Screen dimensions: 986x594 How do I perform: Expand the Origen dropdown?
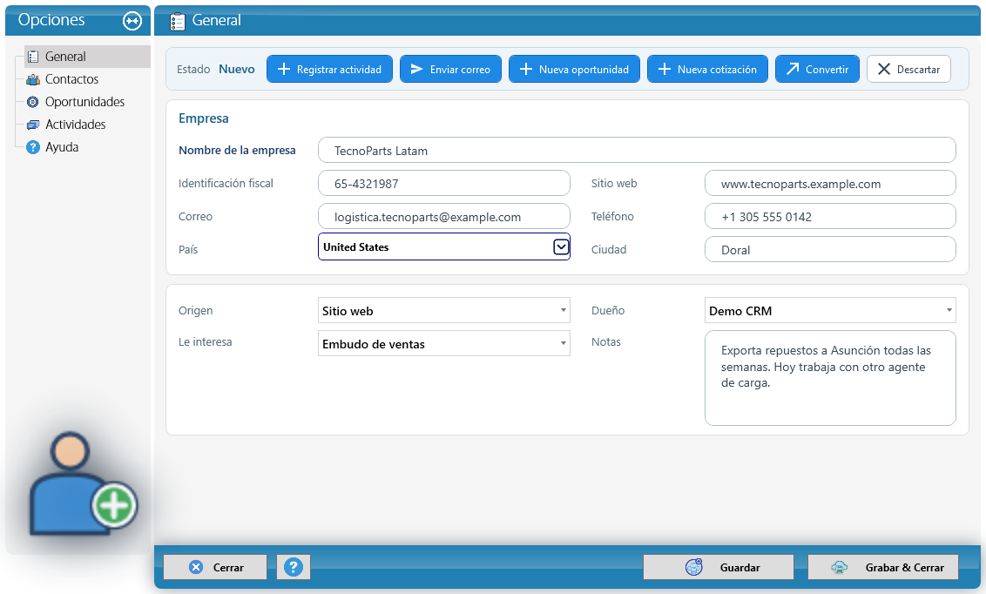pos(563,311)
